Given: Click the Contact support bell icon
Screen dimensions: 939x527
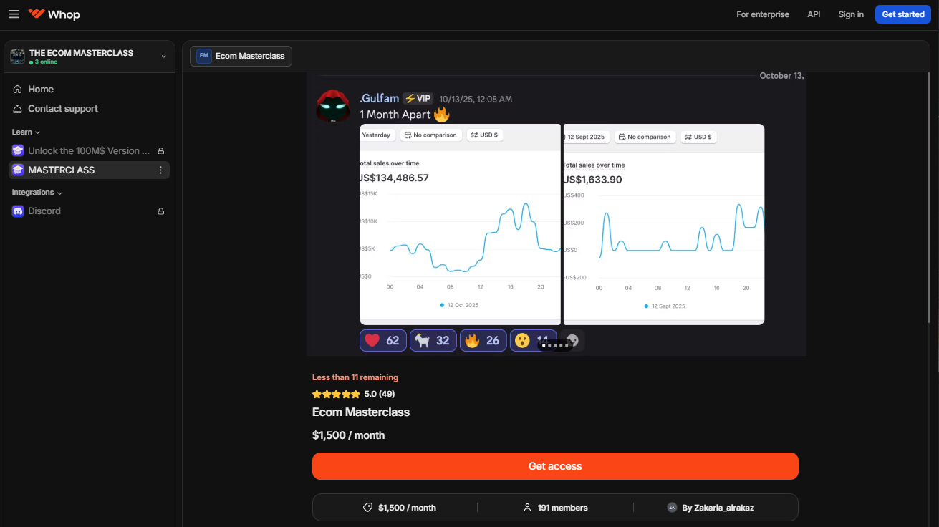Looking at the screenshot, I should tap(18, 109).
